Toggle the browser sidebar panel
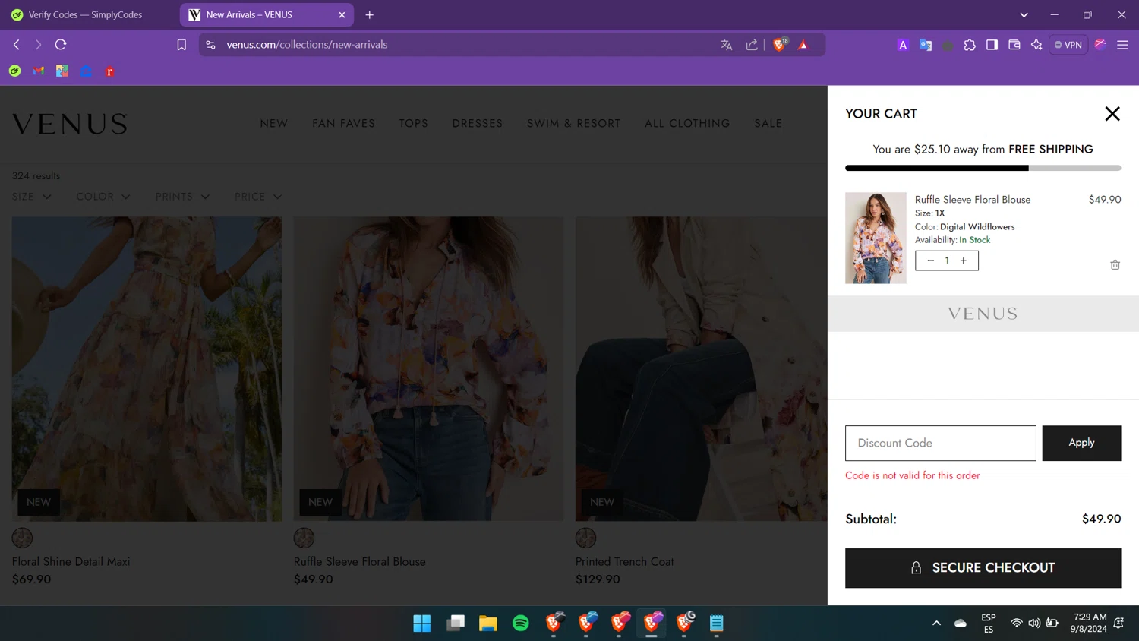1139x641 pixels. point(992,45)
